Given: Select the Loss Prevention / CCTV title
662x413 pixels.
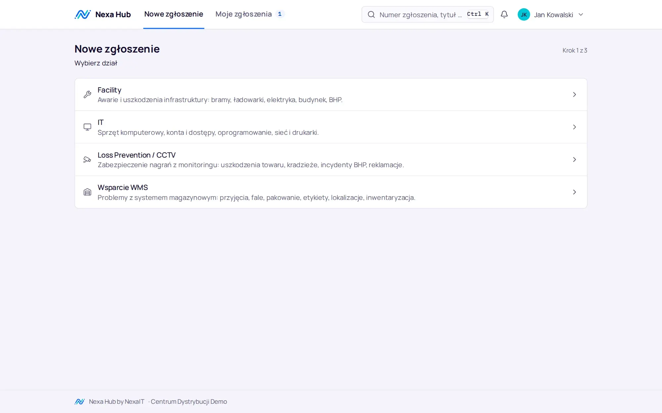Looking at the screenshot, I should [x=136, y=155].
